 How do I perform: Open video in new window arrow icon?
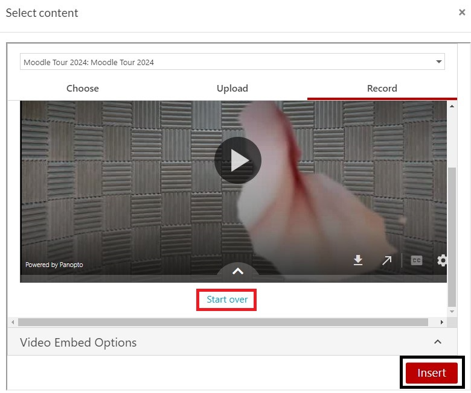pyautogui.click(x=386, y=260)
